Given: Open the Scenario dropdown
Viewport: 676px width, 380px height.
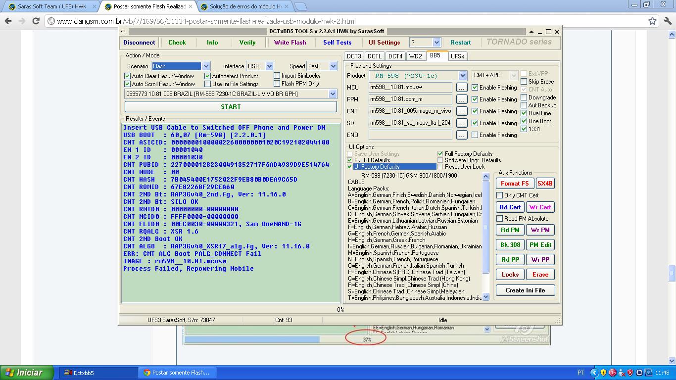Looking at the screenshot, I should tap(206, 66).
